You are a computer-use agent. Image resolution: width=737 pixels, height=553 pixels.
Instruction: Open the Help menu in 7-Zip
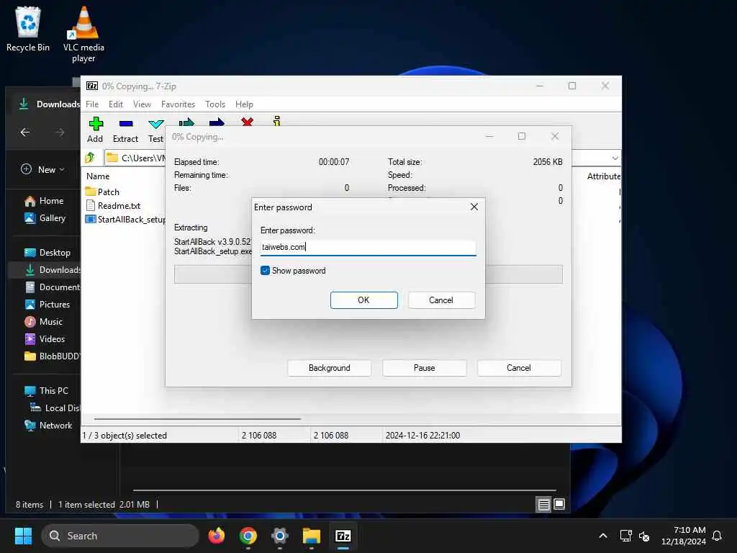pyautogui.click(x=244, y=104)
